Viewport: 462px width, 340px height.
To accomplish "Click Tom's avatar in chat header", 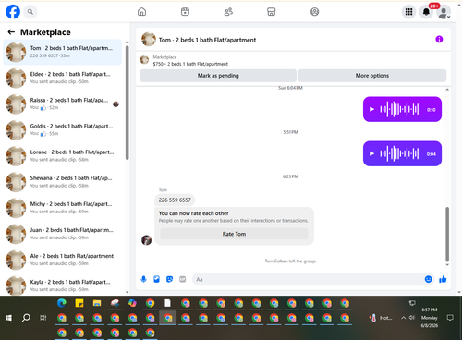I will (149, 40).
